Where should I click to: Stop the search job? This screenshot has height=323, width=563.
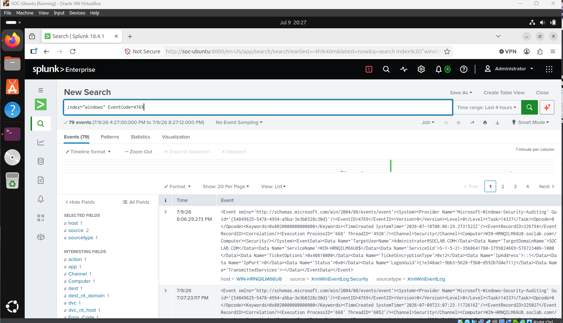pyautogui.click(x=459, y=123)
